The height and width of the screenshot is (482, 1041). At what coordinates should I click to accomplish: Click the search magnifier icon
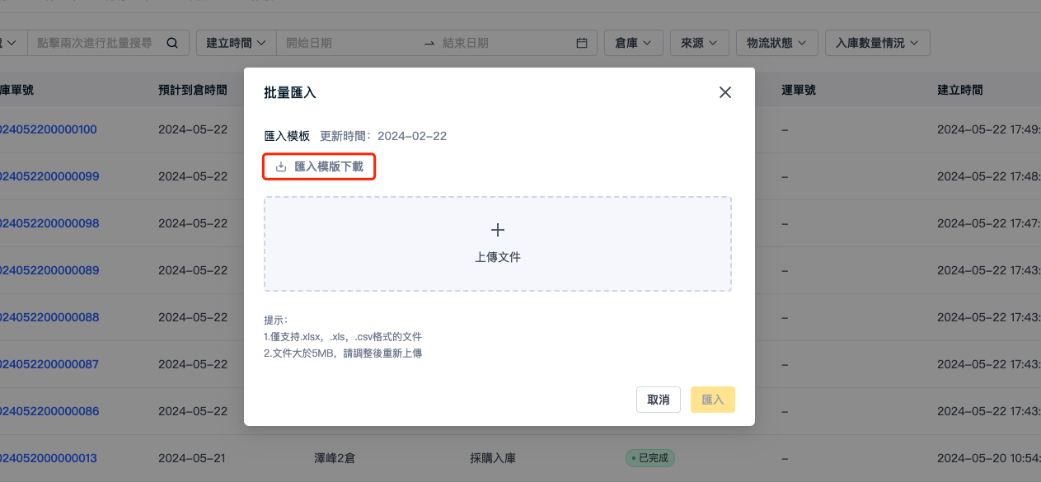tap(172, 43)
